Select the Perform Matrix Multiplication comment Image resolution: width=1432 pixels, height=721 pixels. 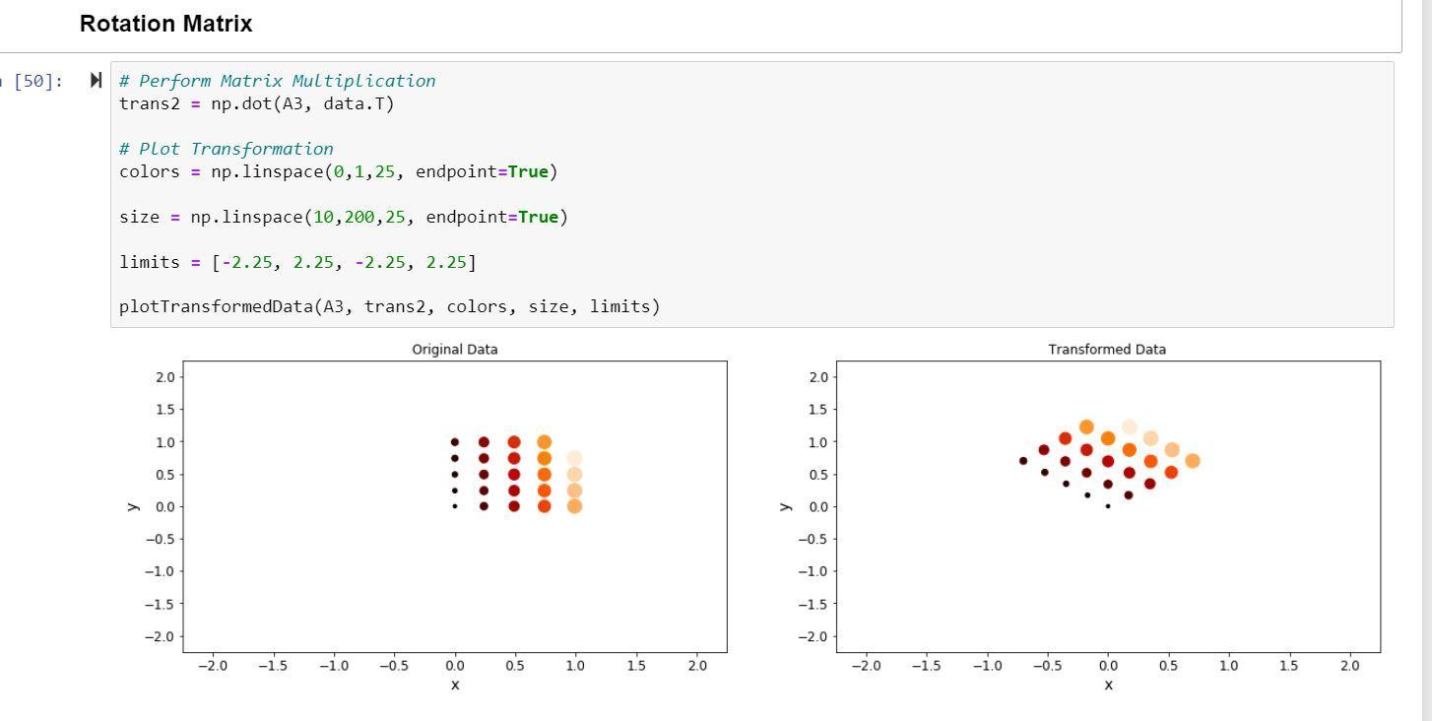pyautogui.click(x=277, y=80)
